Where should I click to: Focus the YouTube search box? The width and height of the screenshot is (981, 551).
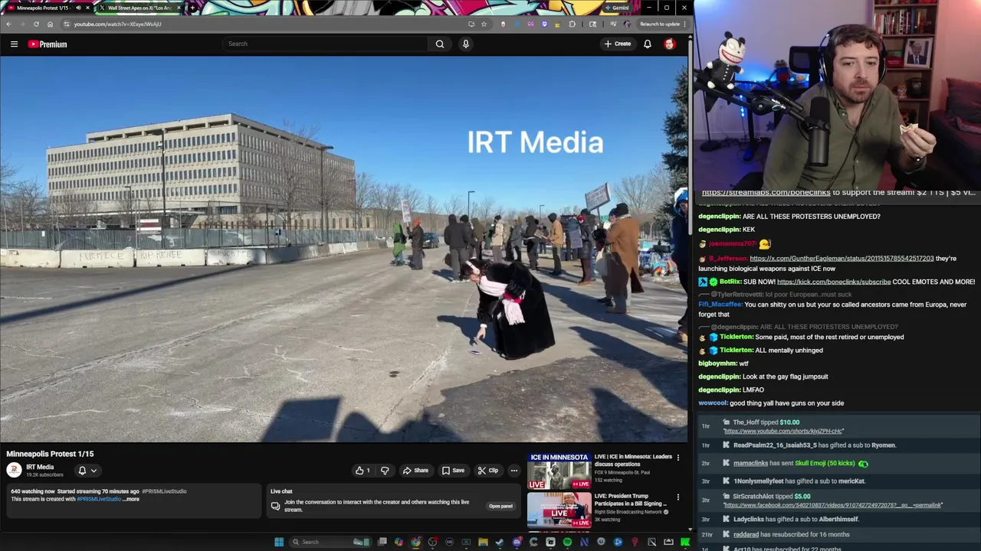coord(326,44)
